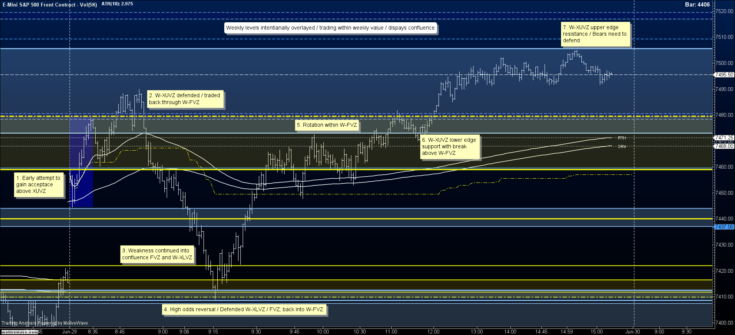
Task: Click the 7430.00 price axis label
Action: click(x=724, y=245)
